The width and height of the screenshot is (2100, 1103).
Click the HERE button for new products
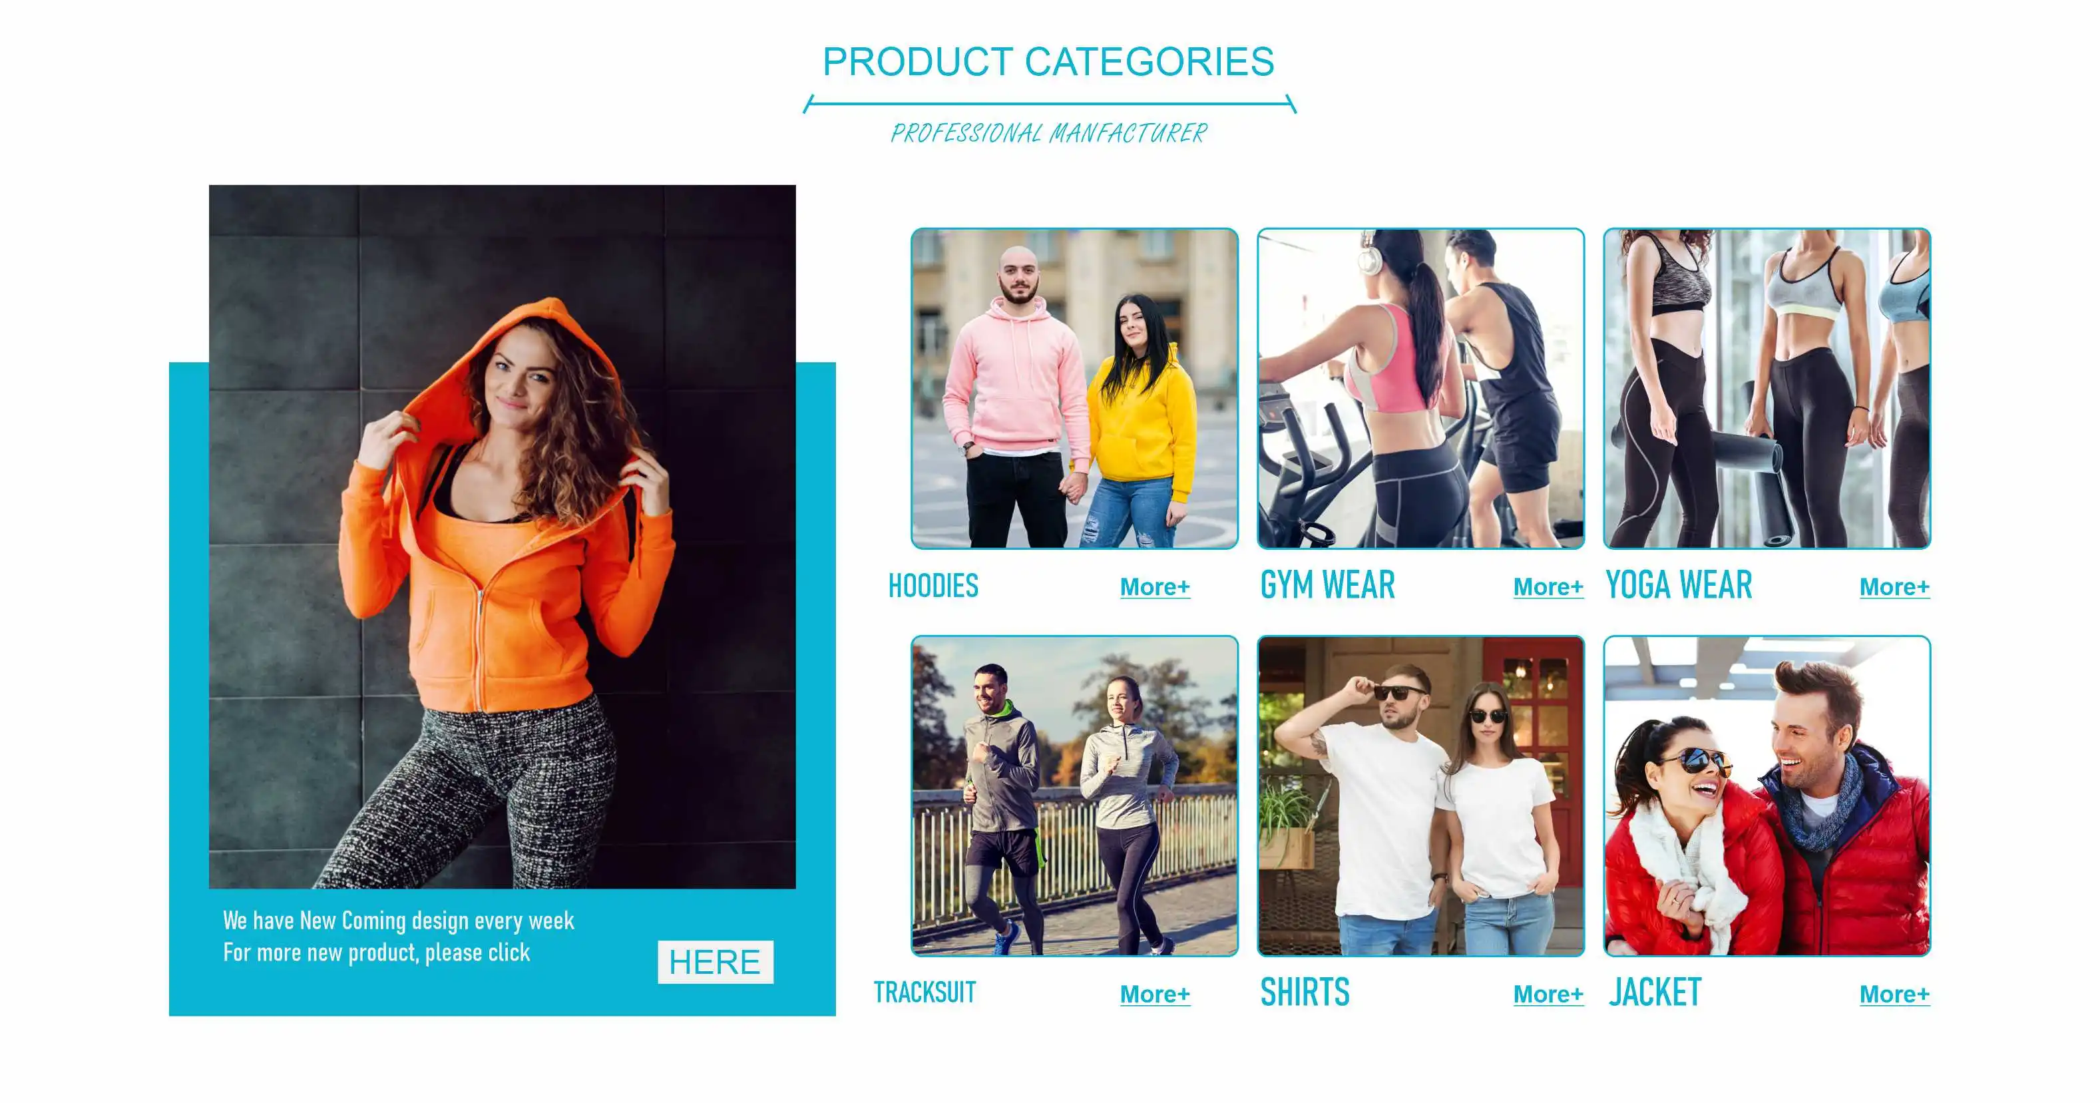point(715,962)
